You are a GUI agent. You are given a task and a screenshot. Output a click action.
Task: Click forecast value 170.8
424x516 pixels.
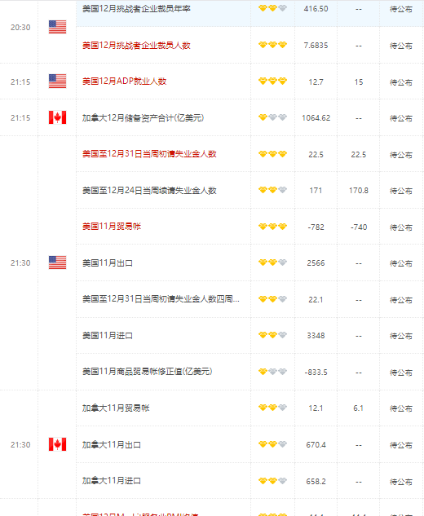pyautogui.click(x=359, y=191)
